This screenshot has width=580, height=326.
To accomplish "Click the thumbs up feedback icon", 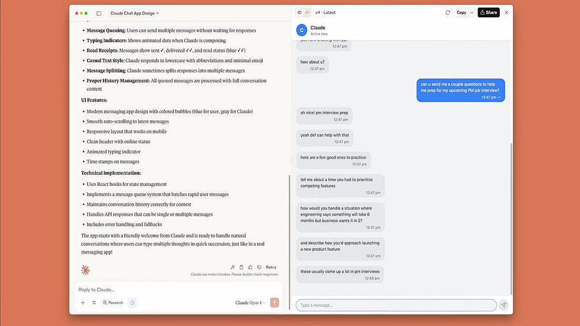I will click(x=250, y=267).
